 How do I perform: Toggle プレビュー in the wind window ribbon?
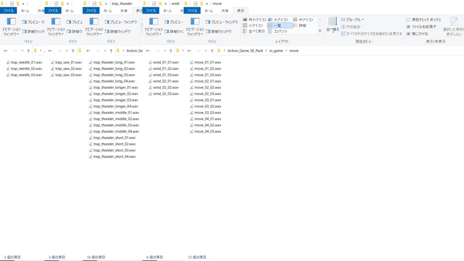coord(174,22)
